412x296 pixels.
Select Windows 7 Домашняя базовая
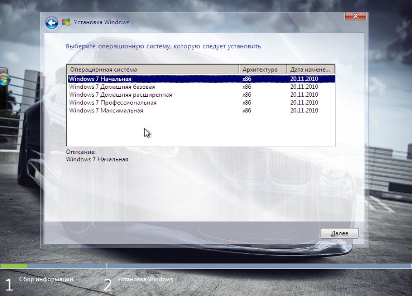pyautogui.click(x=201, y=87)
